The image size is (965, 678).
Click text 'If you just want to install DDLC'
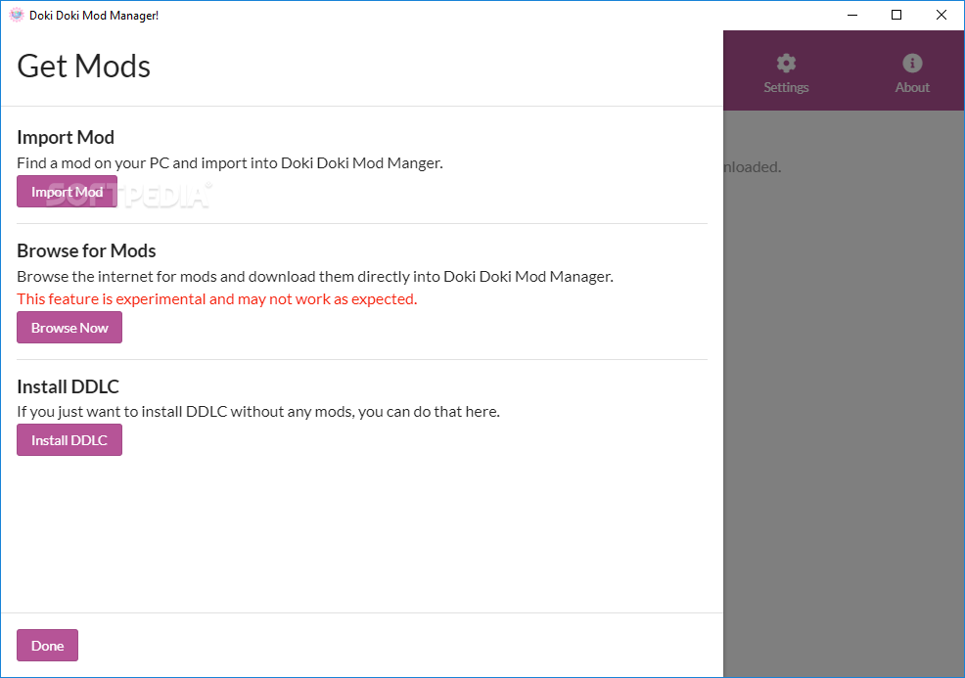pos(122,412)
